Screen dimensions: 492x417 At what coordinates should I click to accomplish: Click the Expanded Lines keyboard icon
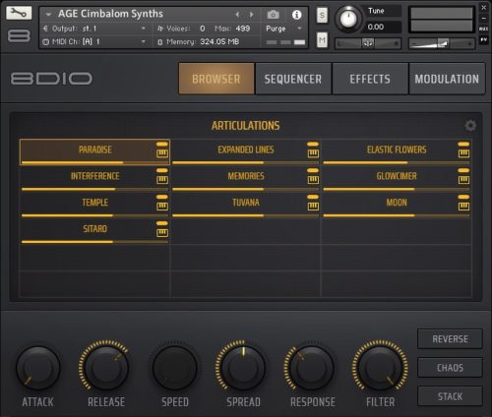tap(313, 153)
